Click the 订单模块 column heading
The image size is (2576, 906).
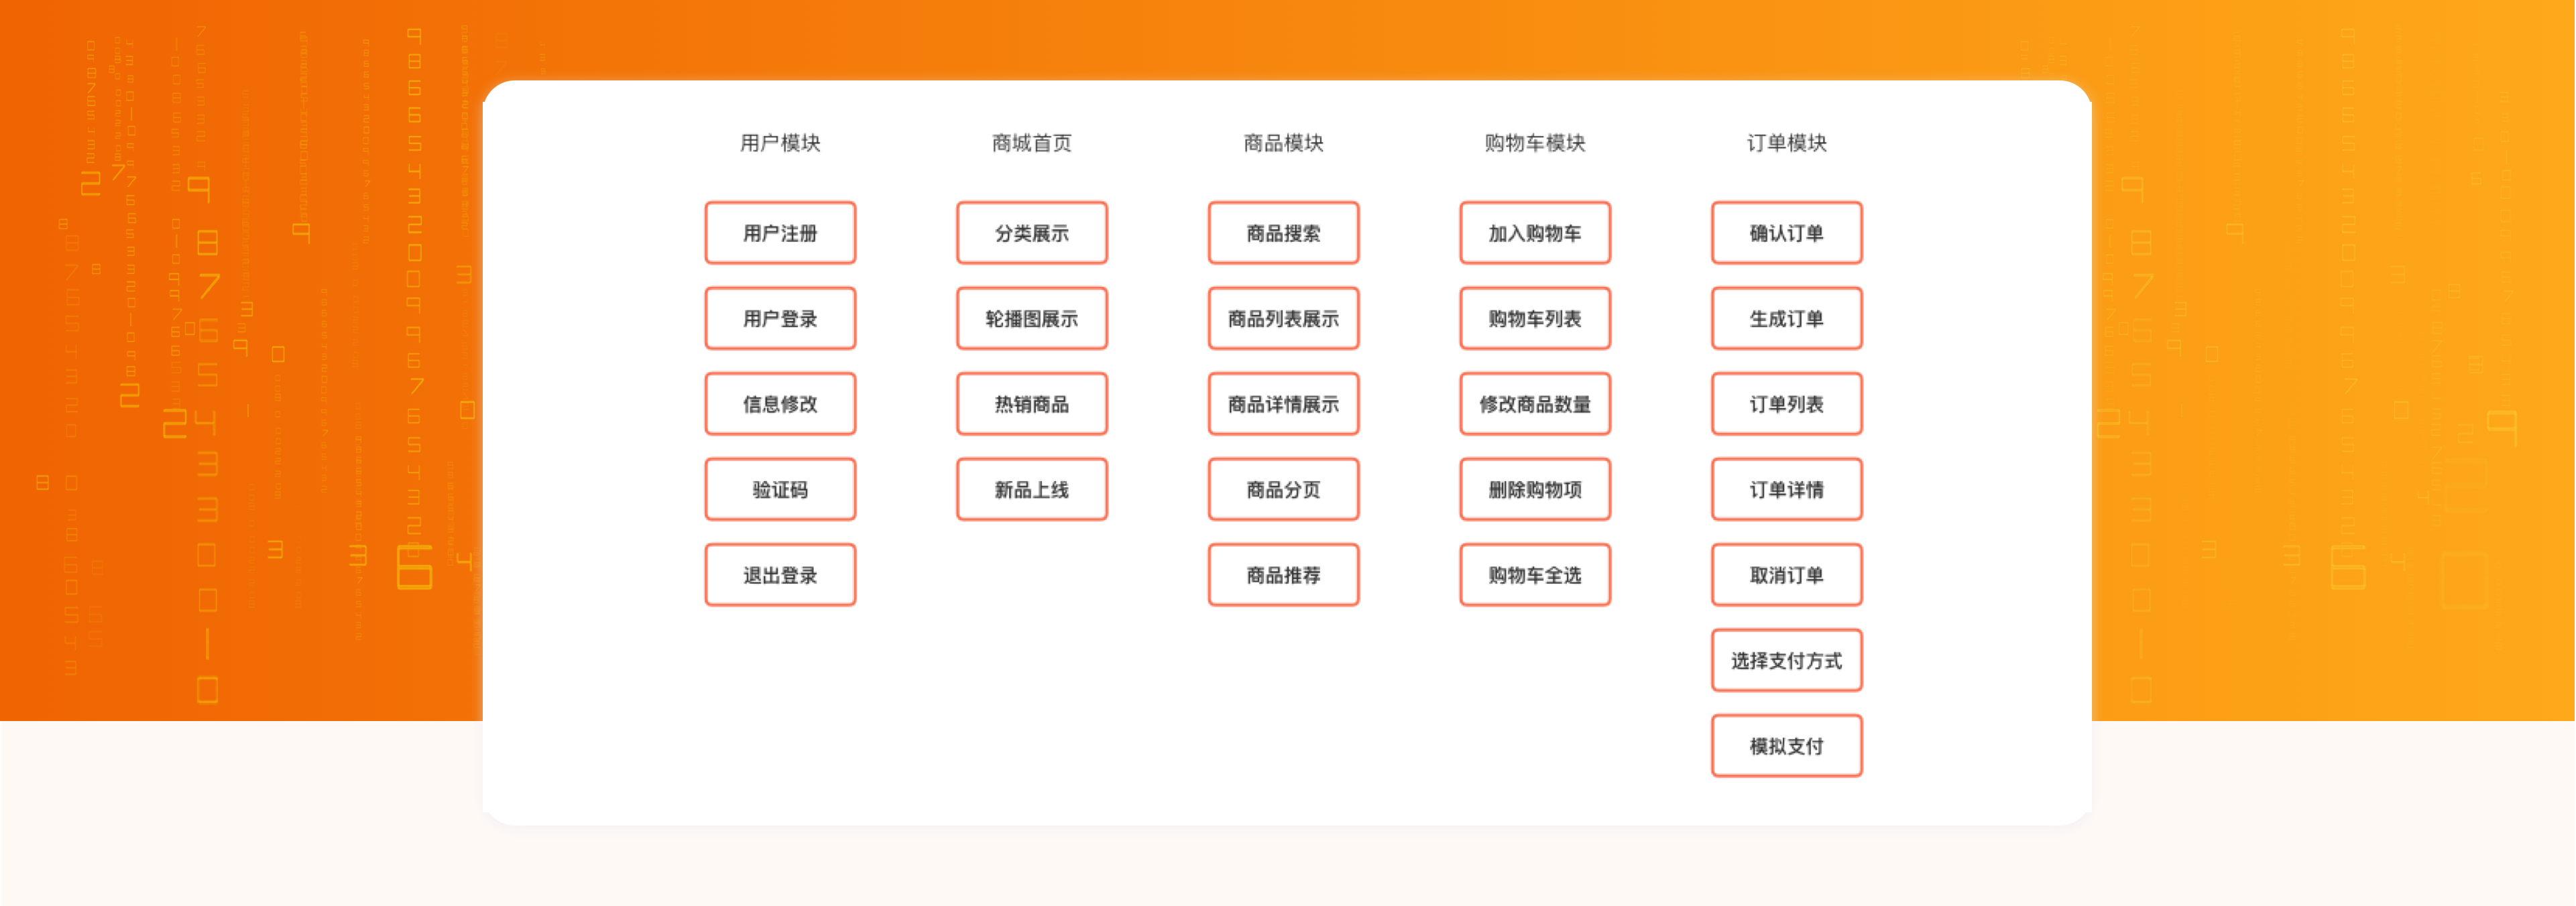[1787, 143]
